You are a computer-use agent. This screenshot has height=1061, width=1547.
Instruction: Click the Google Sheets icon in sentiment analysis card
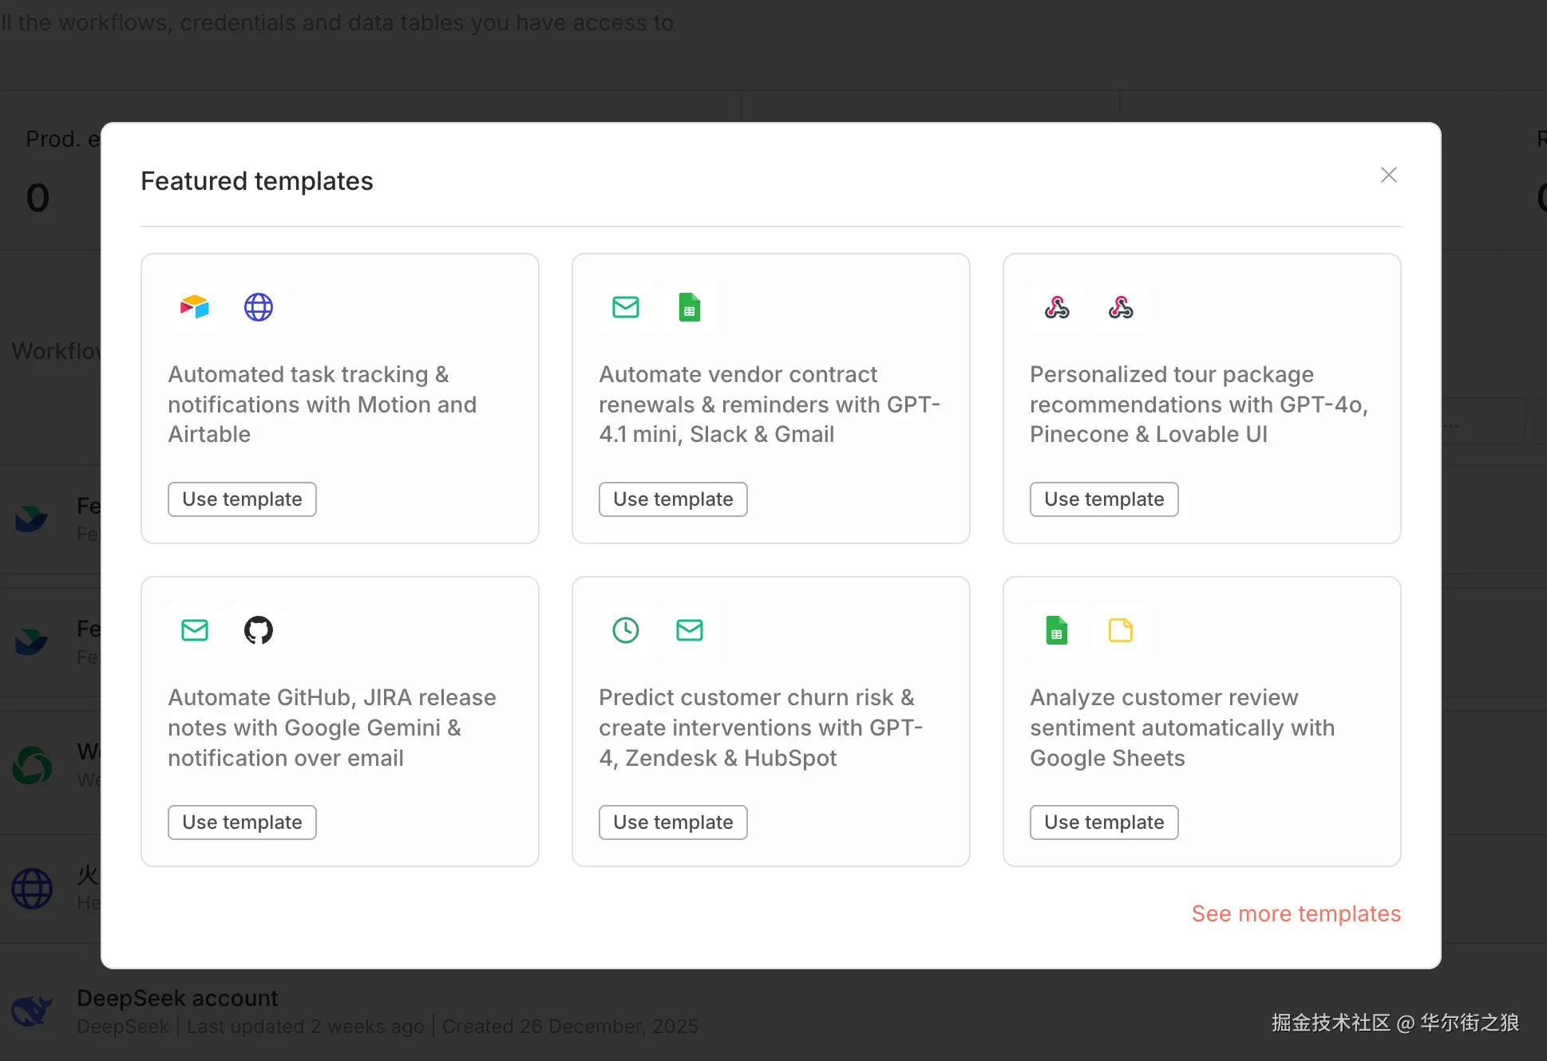click(x=1057, y=630)
